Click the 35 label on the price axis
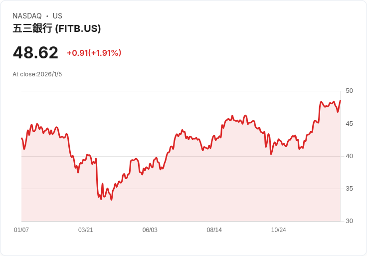The height and width of the screenshot is (256, 367). click(349, 189)
